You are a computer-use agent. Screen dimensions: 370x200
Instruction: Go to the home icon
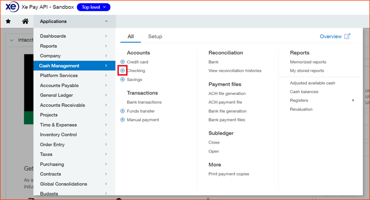(x=25, y=21)
